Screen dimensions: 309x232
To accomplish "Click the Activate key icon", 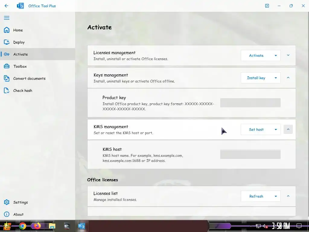I will coord(7,54).
